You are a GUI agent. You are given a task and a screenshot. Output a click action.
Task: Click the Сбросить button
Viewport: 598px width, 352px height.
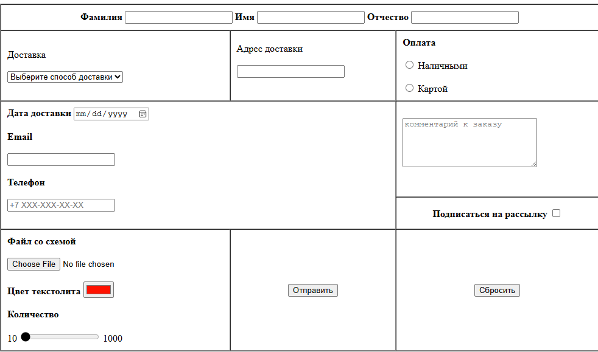click(497, 291)
